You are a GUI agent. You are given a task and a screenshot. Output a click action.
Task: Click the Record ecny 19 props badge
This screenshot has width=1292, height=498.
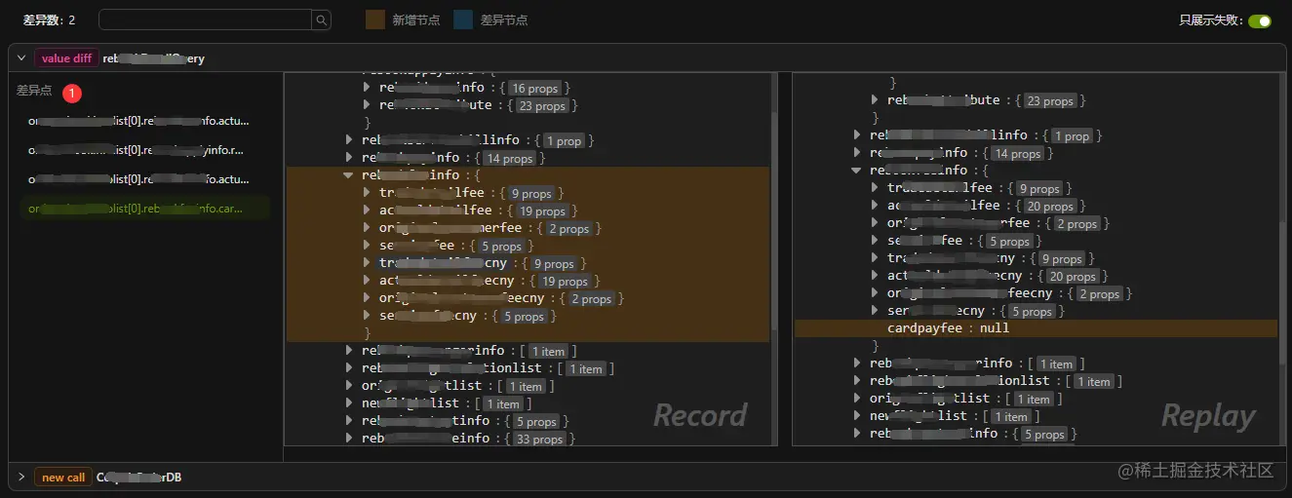[564, 281]
